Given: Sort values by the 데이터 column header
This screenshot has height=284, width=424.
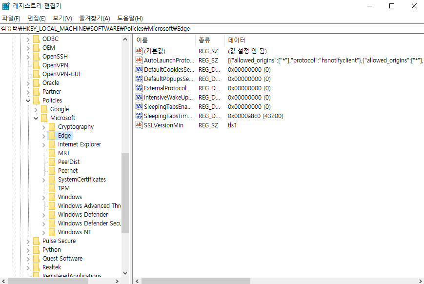Looking at the screenshot, I should point(324,40).
